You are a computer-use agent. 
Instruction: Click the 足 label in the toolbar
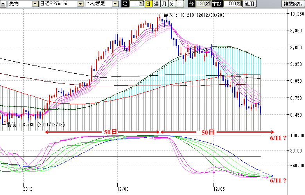(x=125, y=4)
